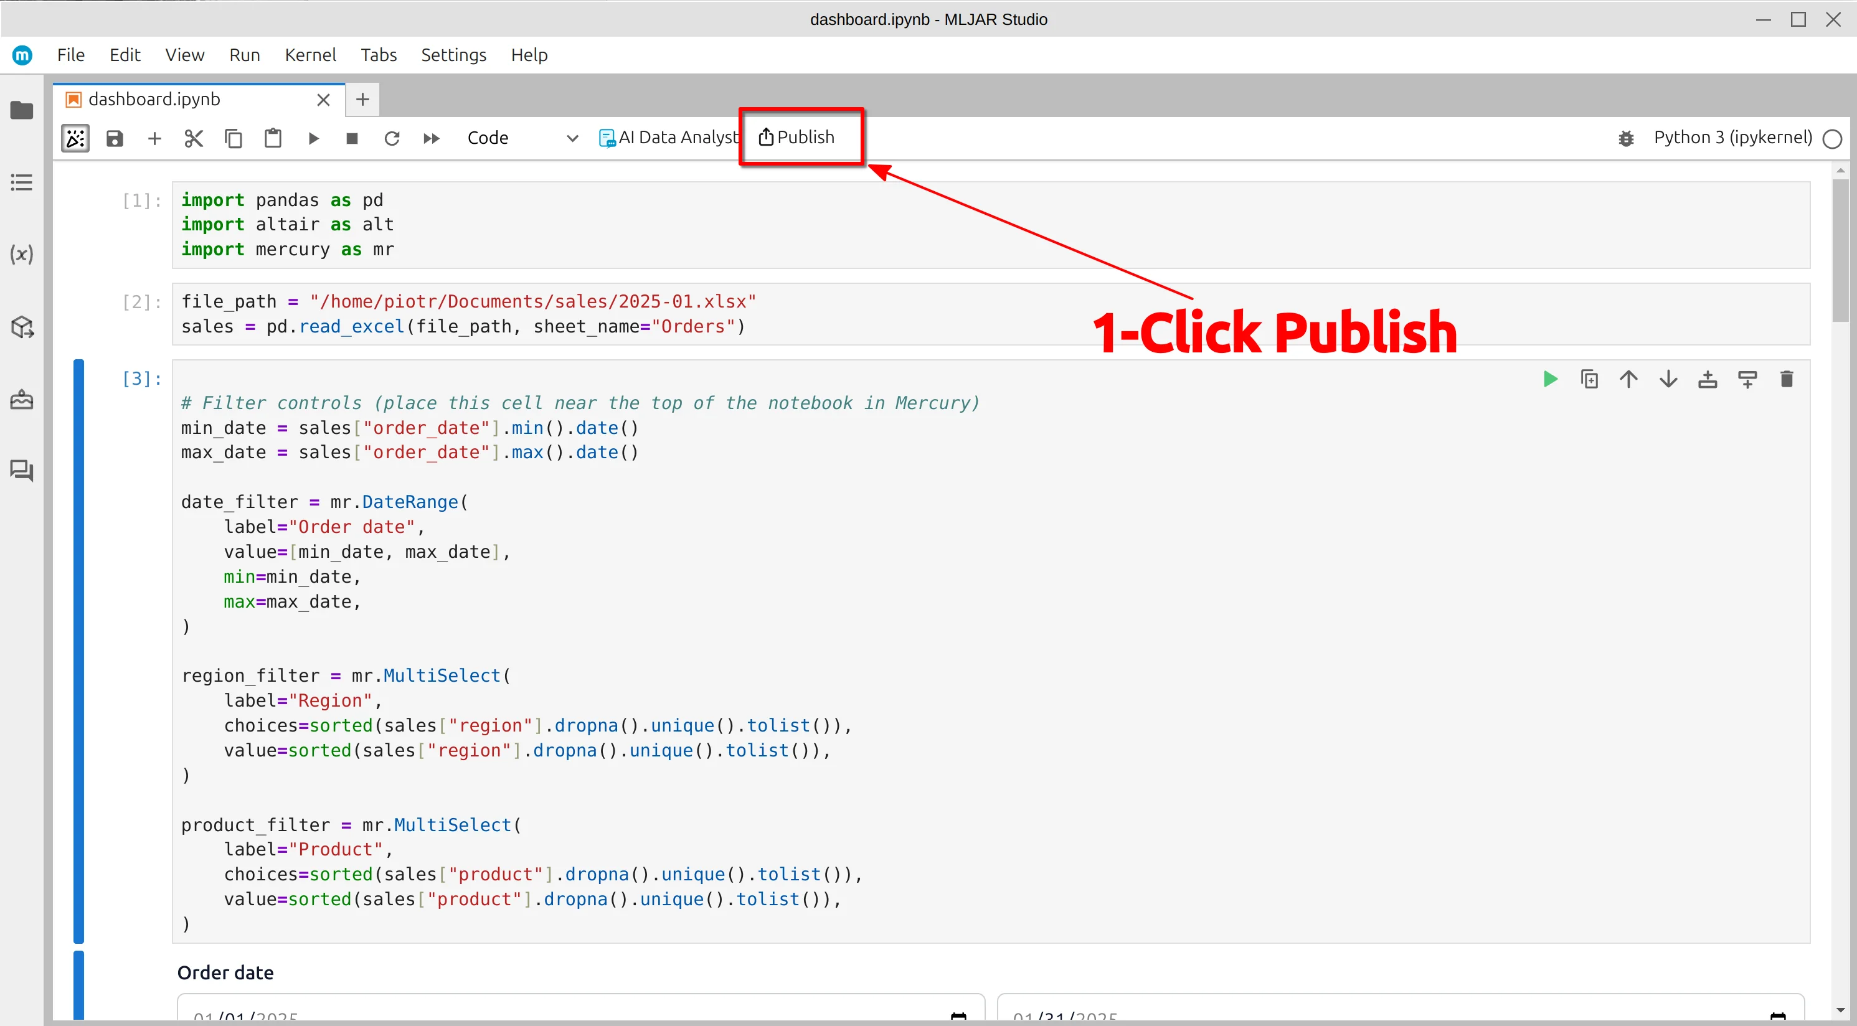Click the kernel status circle indicator

[1831, 138]
